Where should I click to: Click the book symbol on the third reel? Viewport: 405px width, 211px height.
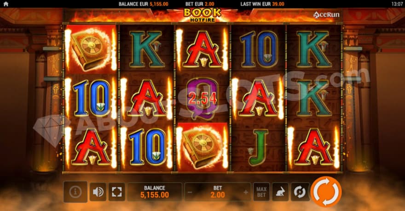click(202, 147)
